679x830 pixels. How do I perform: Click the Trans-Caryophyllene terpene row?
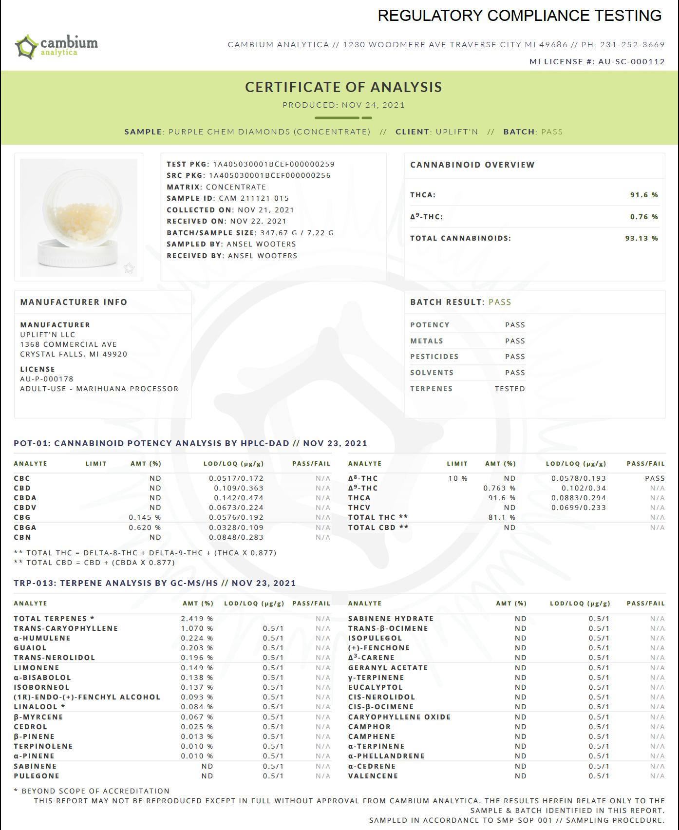[x=66, y=628]
